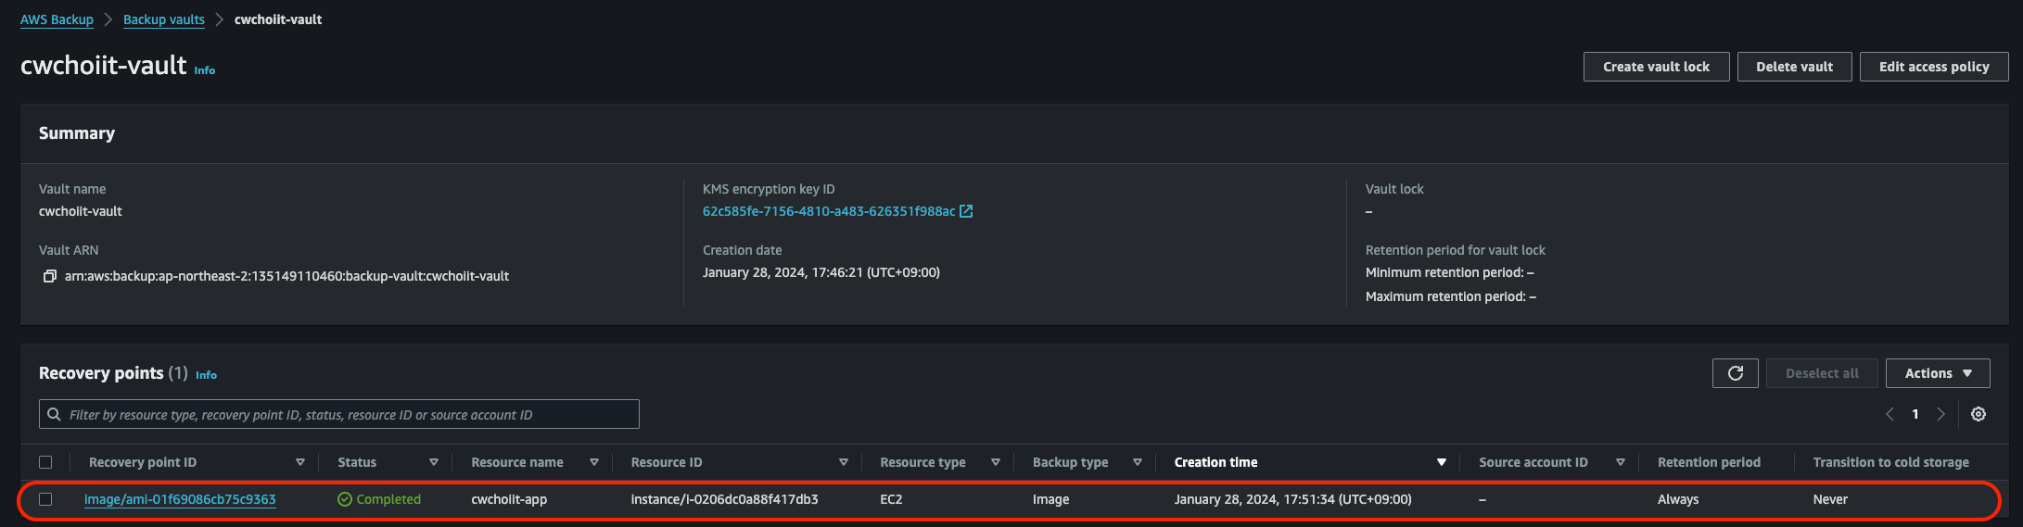2023x527 pixels.
Task: Click the Vault ARN text value
Action: pyautogui.click(x=286, y=276)
